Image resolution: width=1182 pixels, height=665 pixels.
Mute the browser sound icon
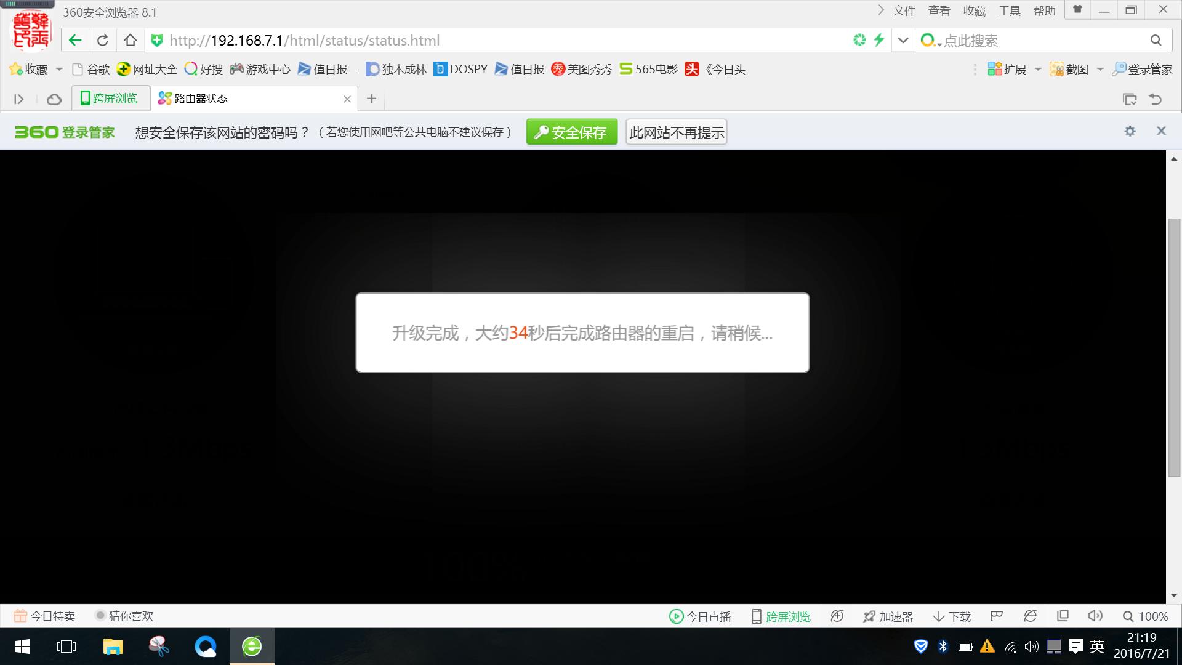click(x=1095, y=616)
